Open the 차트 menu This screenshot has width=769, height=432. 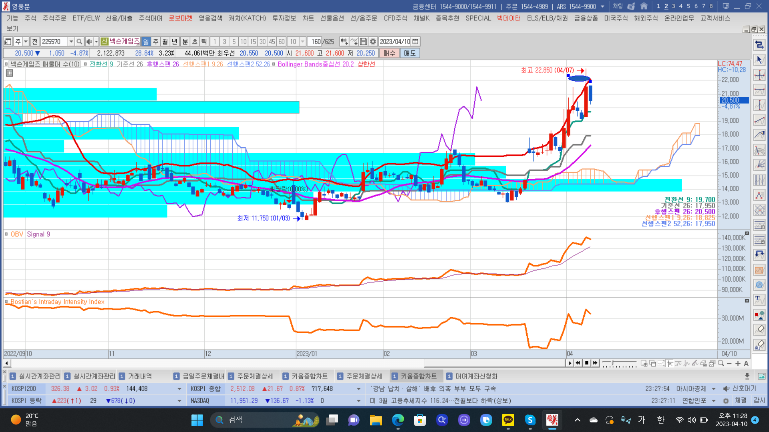tap(308, 18)
